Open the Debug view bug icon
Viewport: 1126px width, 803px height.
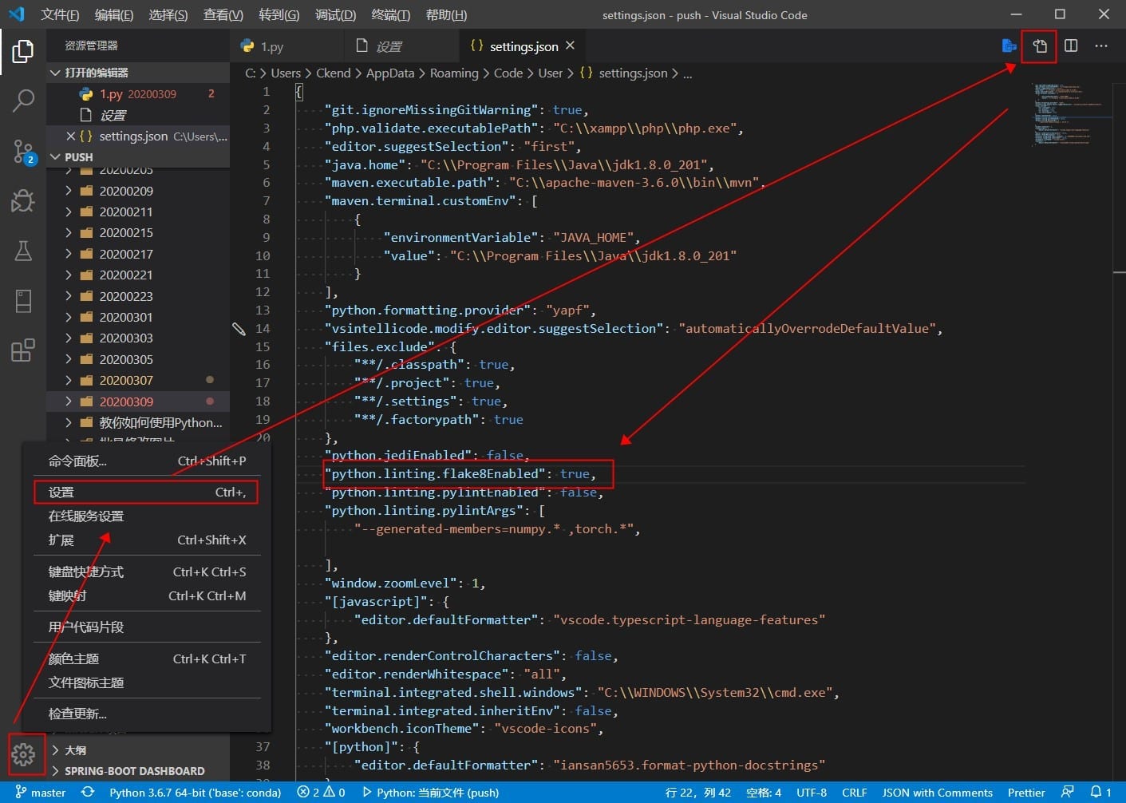click(x=23, y=200)
